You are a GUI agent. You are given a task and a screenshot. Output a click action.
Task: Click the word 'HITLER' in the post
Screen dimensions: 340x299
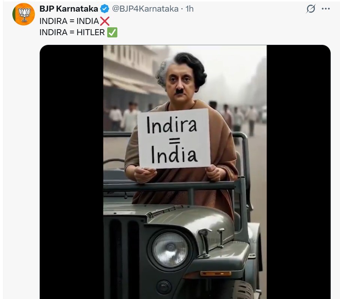click(91, 33)
